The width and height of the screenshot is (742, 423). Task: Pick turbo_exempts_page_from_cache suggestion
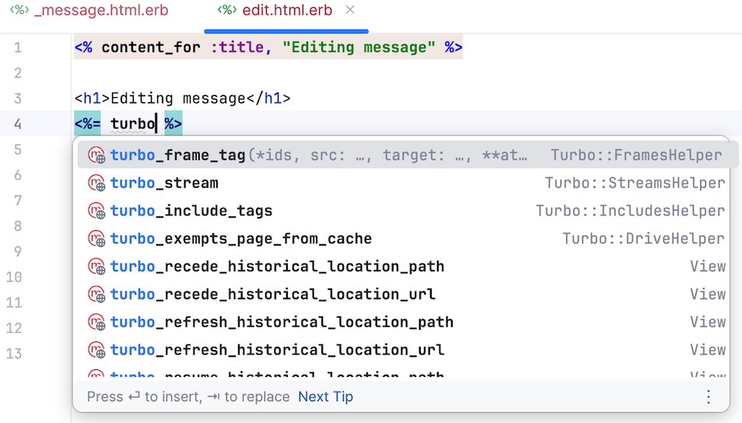coord(403,239)
